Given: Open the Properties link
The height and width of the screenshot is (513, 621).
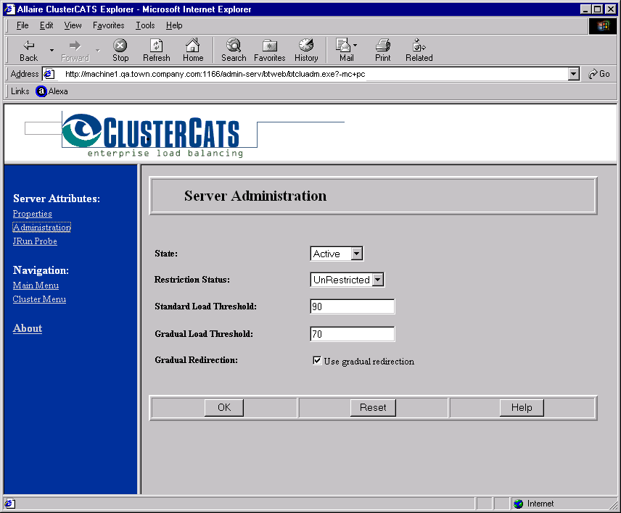Looking at the screenshot, I should point(33,214).
